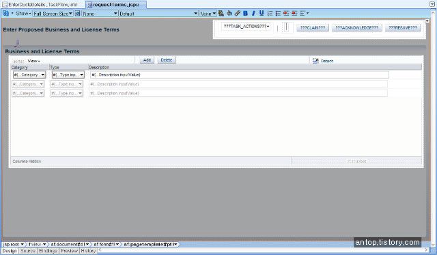Click the Add button
The width and height of the screenshot is (437, 255).
[x=147, y=60]
